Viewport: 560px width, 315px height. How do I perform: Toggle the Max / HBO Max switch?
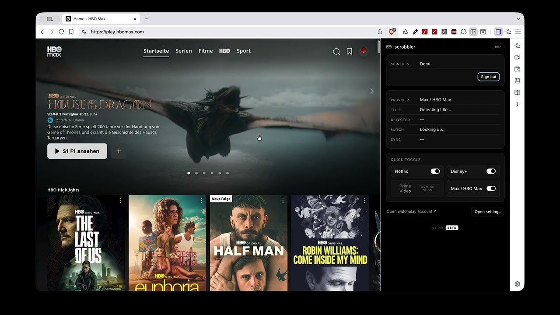(491, 189)
